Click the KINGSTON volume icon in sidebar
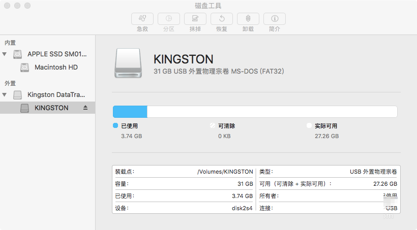The width and height of the screenshot is (417, 230). coord(25,108)
